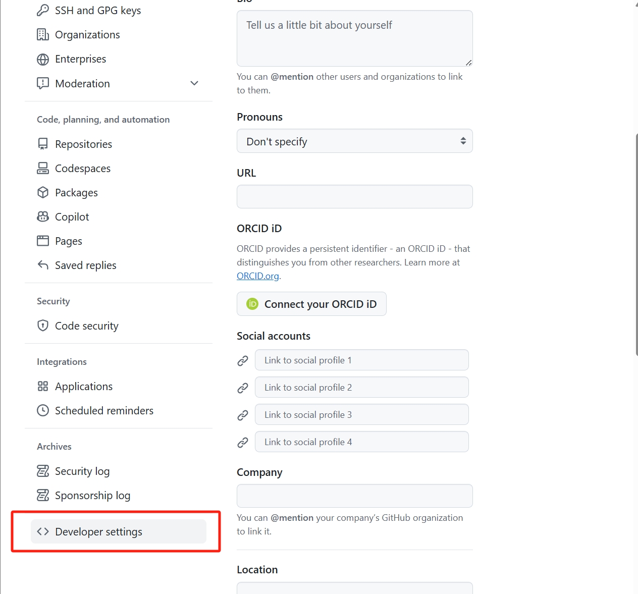Click into the Company input field

coord(354,496)
